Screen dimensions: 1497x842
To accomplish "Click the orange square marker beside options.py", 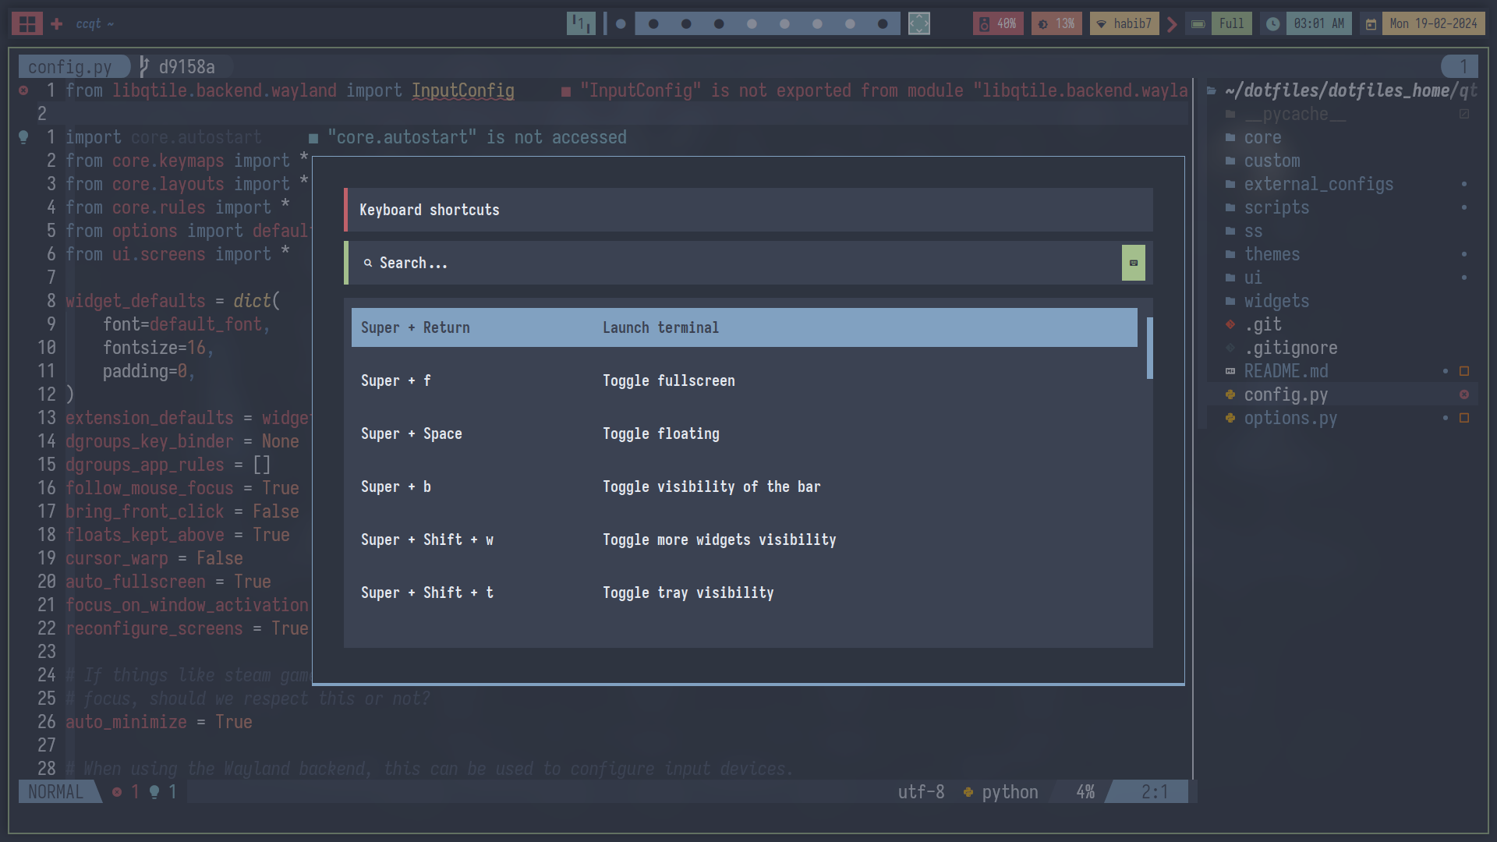I will [1464, 418].
